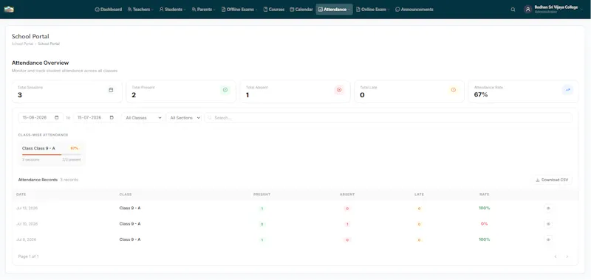View details of the Jul 9, 2026 record

(x=548, y=239)
